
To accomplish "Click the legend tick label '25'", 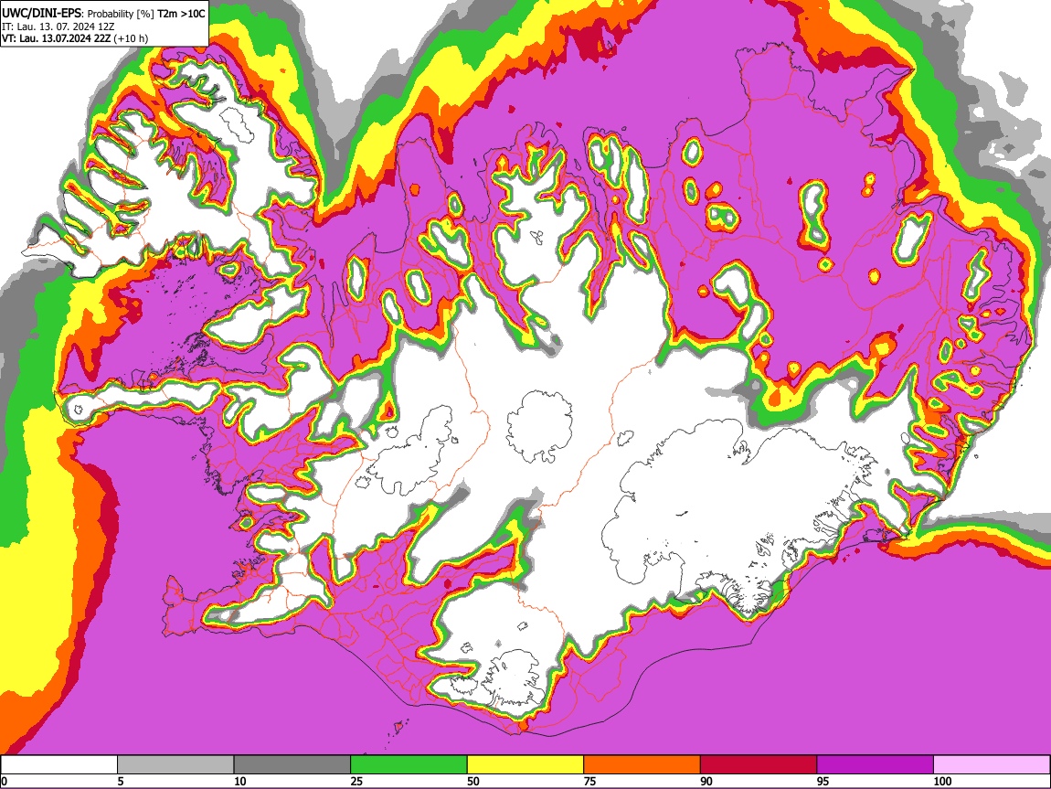I will click(x=356, y=781).
